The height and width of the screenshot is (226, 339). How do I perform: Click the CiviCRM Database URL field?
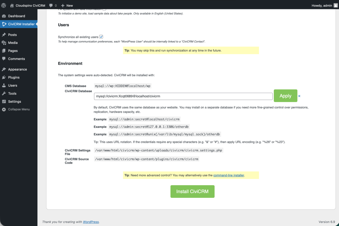(x=183, y=96)
